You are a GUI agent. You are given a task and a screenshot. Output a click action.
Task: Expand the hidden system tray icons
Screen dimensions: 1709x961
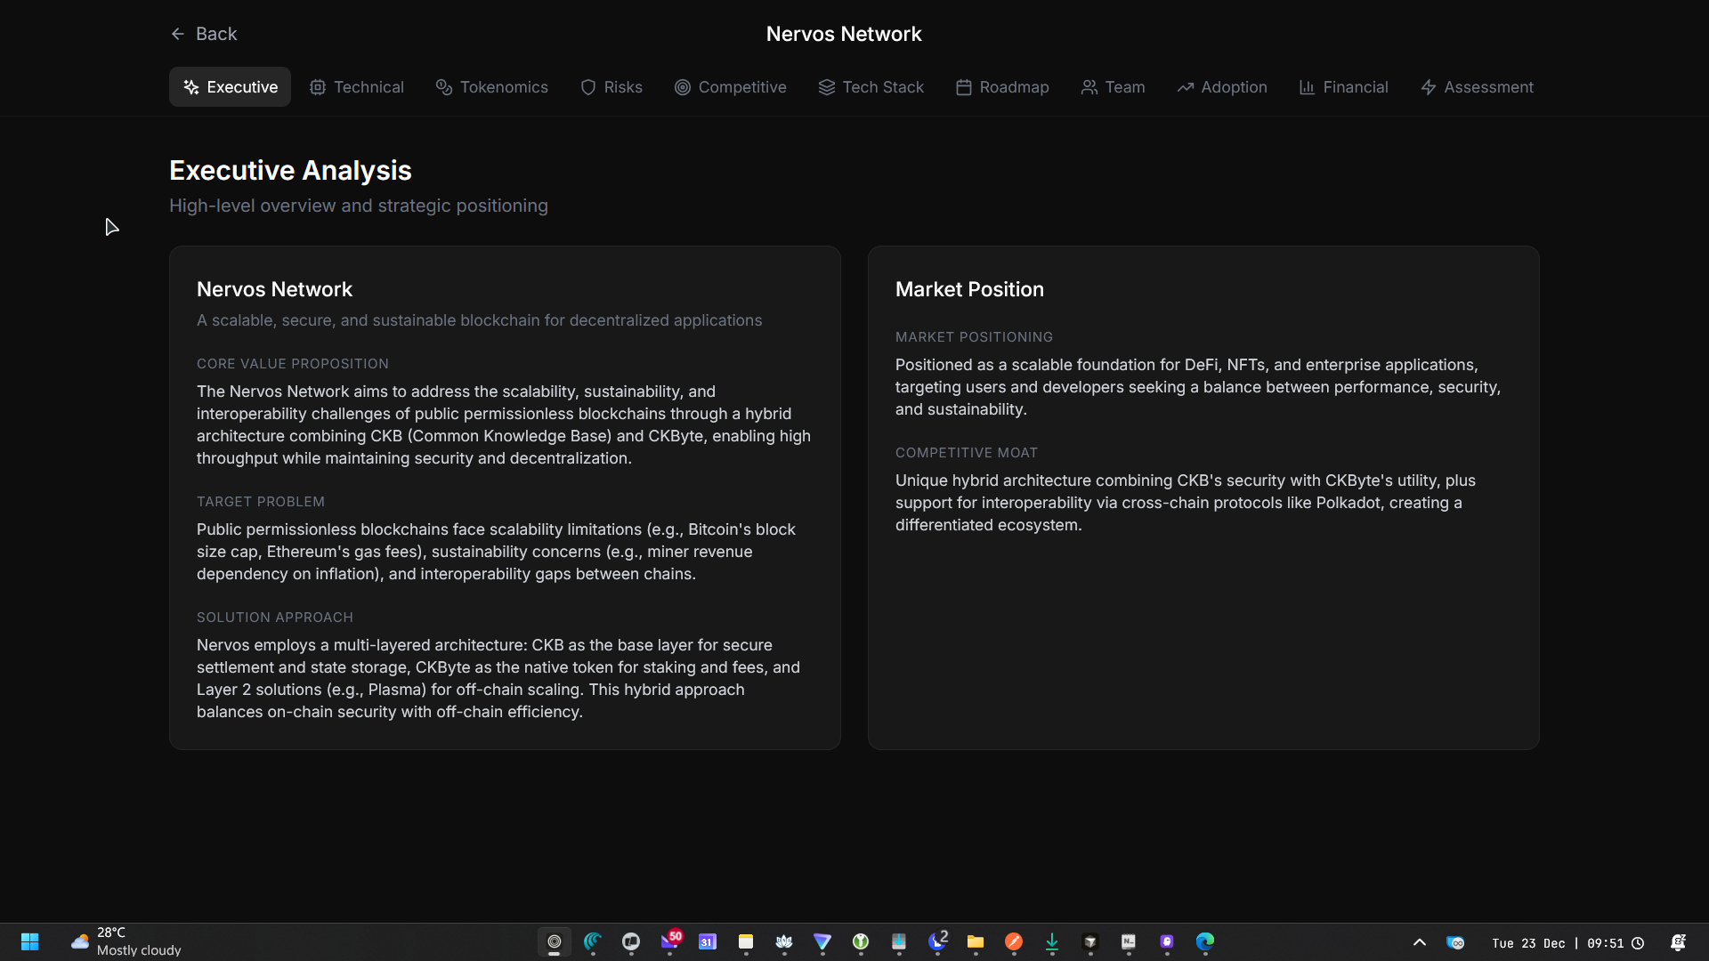(1420, 942)
